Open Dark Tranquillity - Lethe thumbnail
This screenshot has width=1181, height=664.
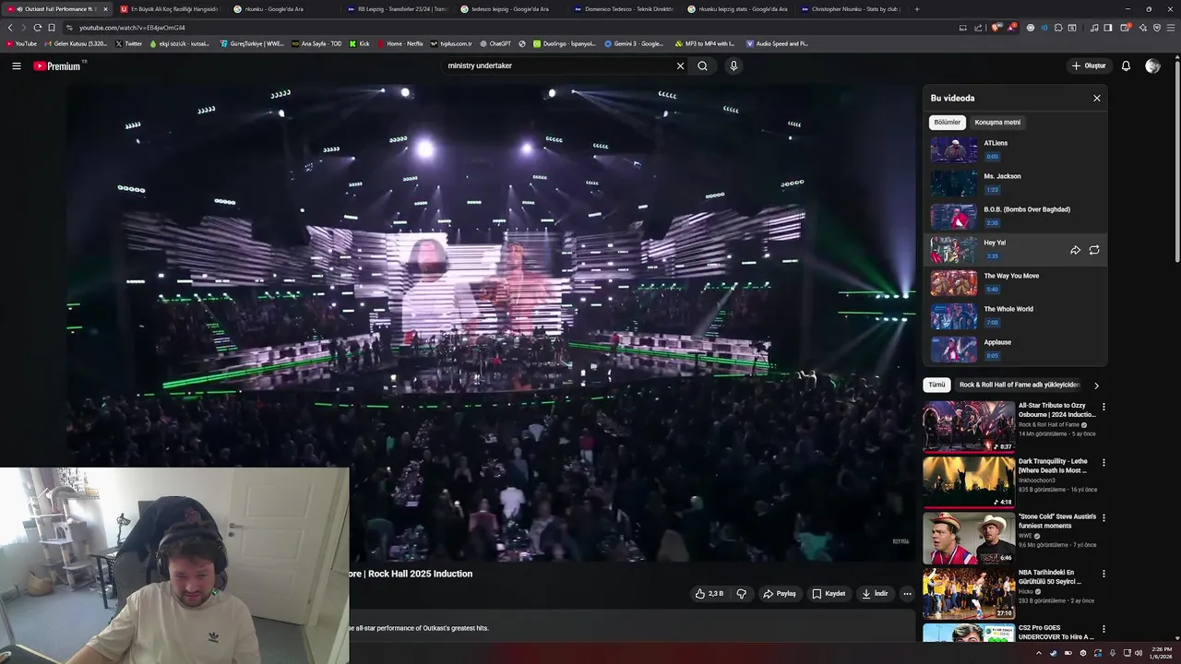pyautogui.click(x=969, y=481)
